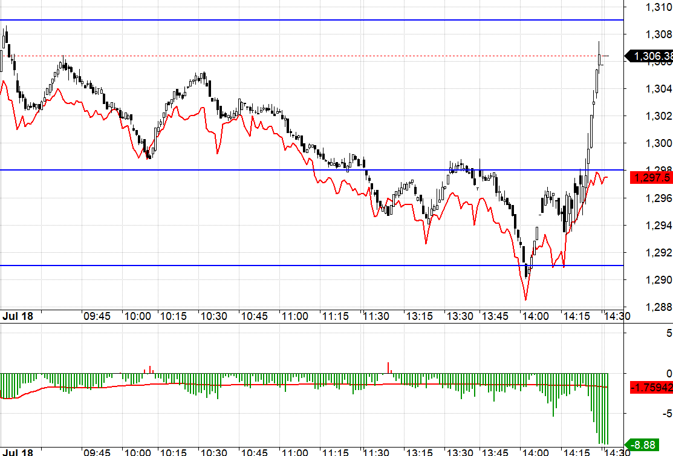Click the -5 label on indicator scale
This screenshot has height=456, width=673.
pyautogui.click(x=665, y=414)
